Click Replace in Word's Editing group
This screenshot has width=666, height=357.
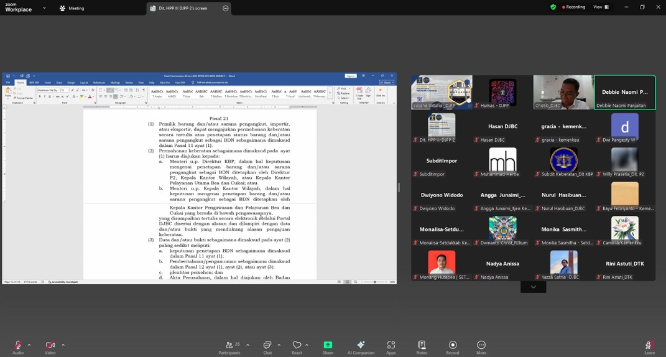(x=344, y=93)
